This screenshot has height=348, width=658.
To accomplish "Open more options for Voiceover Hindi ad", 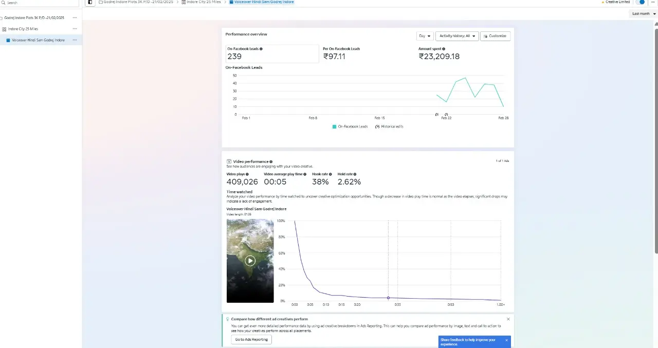I will [x=75, y=40].
